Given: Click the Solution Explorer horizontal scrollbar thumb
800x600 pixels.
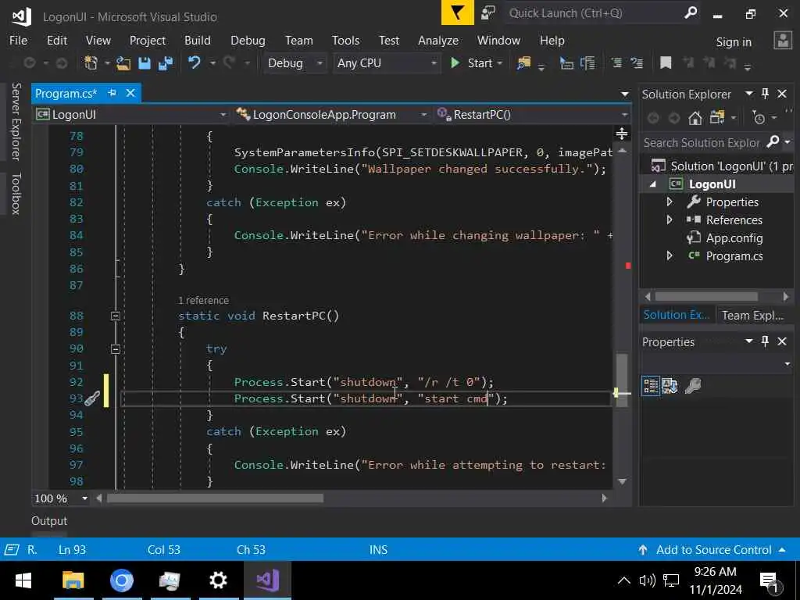Looking at the screenshot, I should click(706, 296).
